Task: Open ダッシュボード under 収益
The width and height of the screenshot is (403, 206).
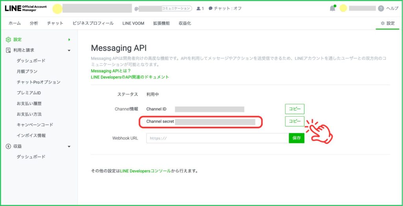Action: point(31,157)
